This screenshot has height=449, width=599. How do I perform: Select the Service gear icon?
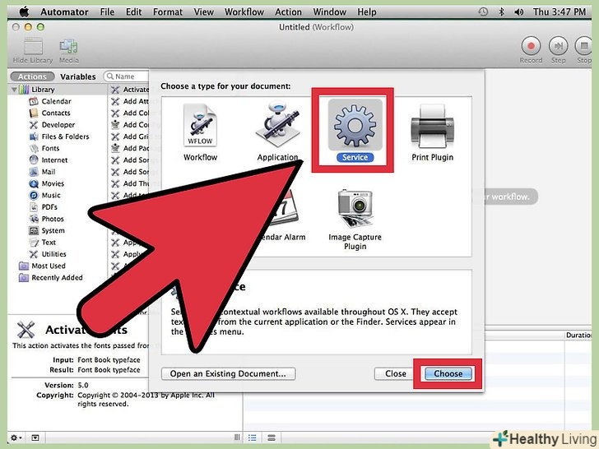pos(355,125)
